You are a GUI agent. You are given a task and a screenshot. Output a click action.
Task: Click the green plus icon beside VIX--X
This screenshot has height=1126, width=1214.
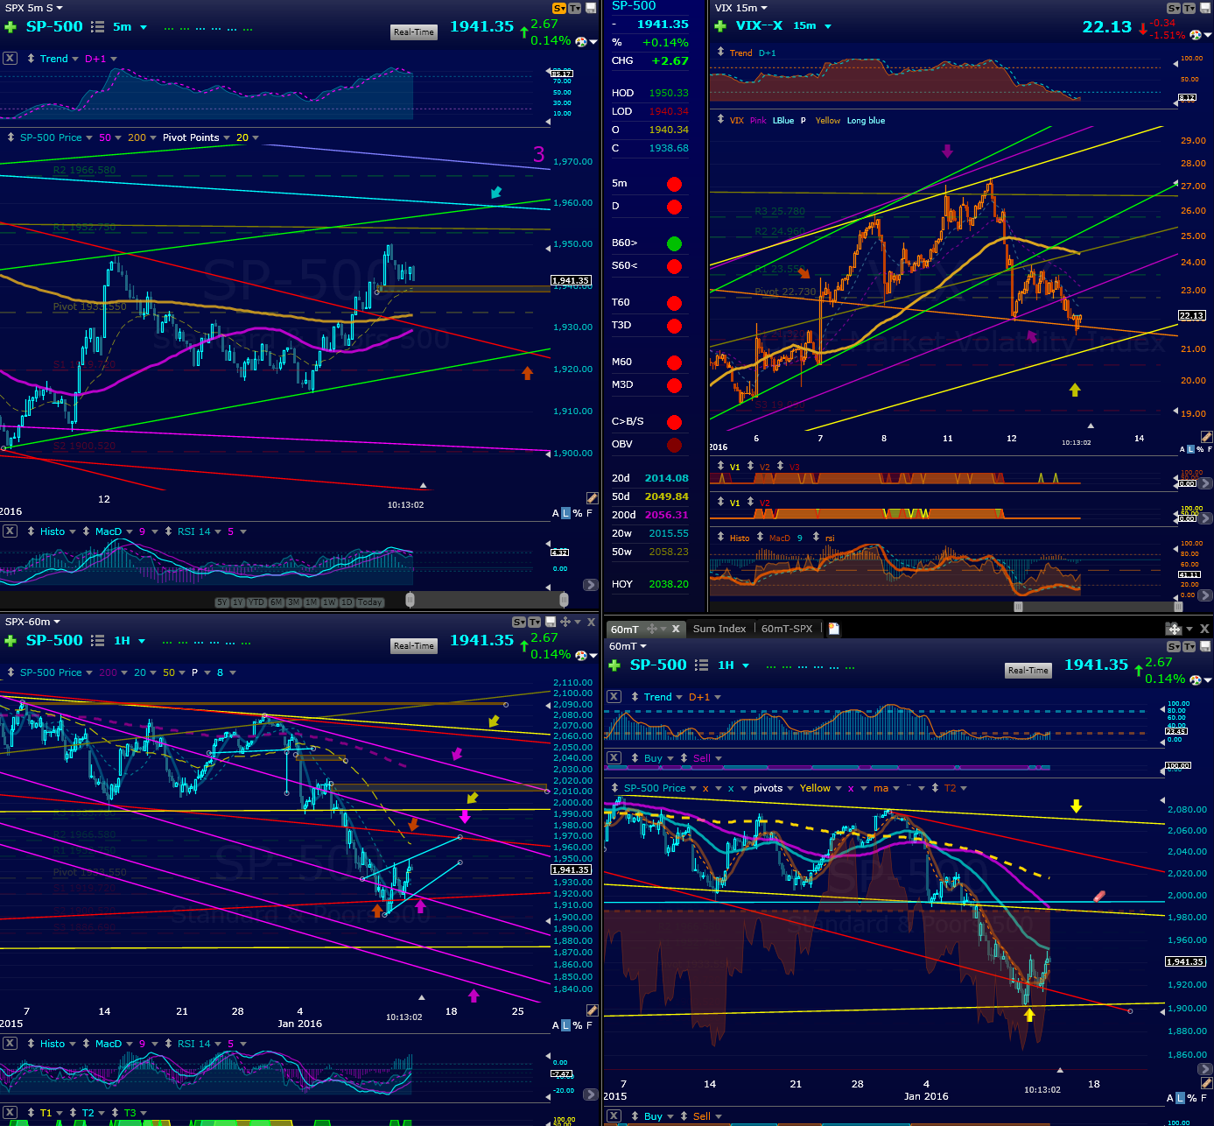click(720, 26)
